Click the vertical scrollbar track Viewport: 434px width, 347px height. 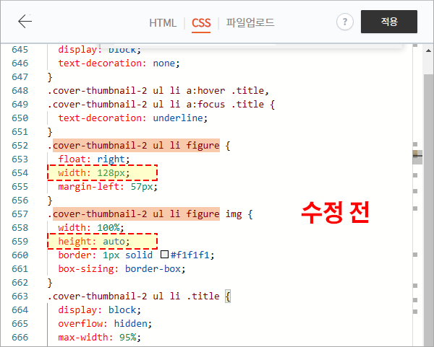tap(428, 210)
